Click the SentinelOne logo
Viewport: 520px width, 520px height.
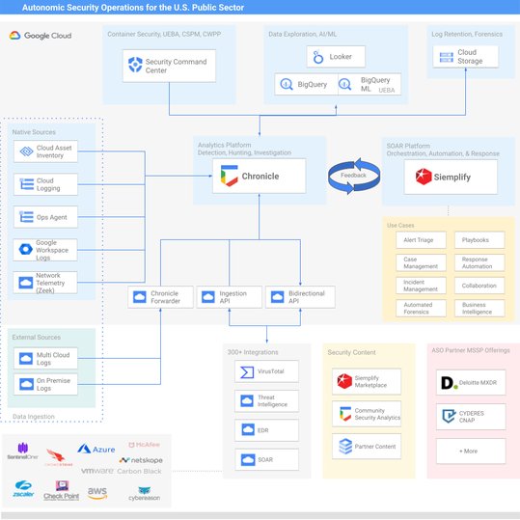pos(22,451)
